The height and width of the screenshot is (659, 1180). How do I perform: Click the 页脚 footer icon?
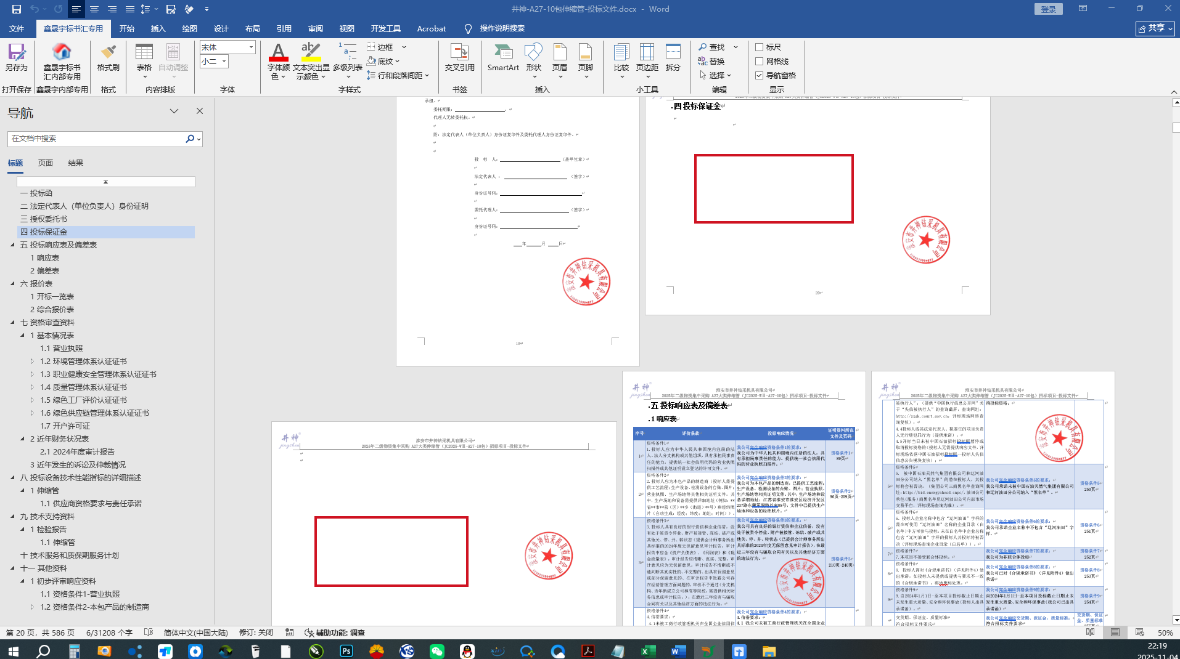pos(586,61)
